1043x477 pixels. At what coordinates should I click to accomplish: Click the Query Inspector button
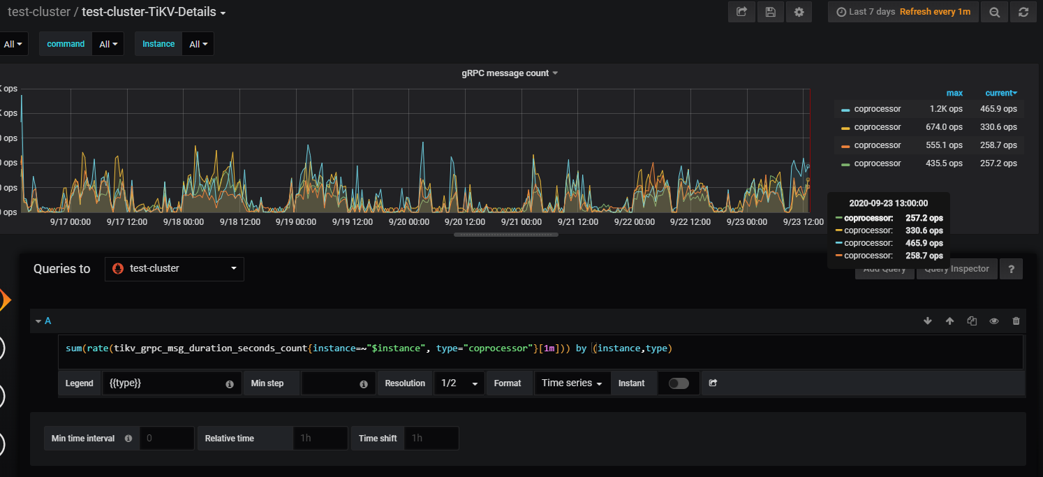click(x=956, y=269)
